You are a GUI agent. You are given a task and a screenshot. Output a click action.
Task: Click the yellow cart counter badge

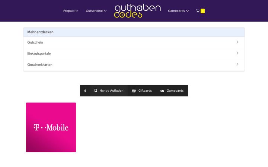(x=202, y=11)
